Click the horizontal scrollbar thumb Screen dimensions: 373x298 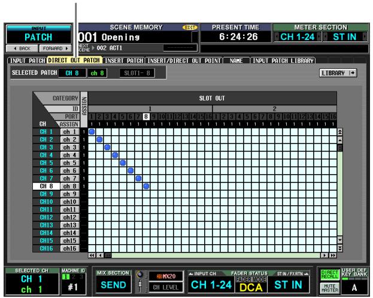[108, 256]
